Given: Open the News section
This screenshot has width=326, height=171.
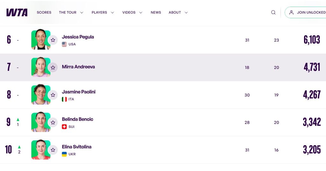Looking at the screenshot, I should tap(156, 12).
